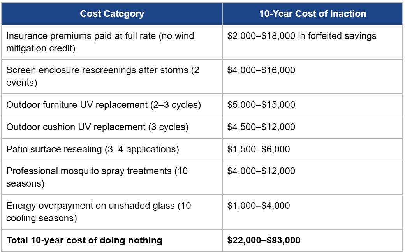The width and height of the screenshot is (405, 252).
Task: Click the outdoor furniture UV replacement cell
Action: (x=112, y=105)
